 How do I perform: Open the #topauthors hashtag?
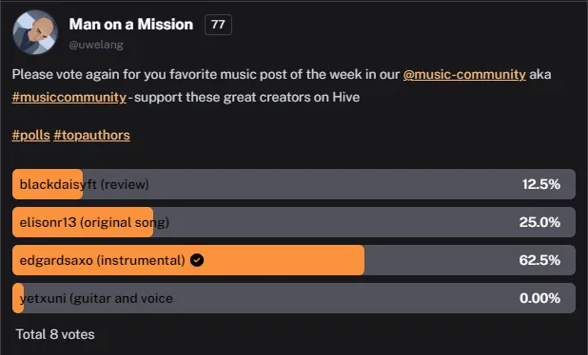point(92,135)
